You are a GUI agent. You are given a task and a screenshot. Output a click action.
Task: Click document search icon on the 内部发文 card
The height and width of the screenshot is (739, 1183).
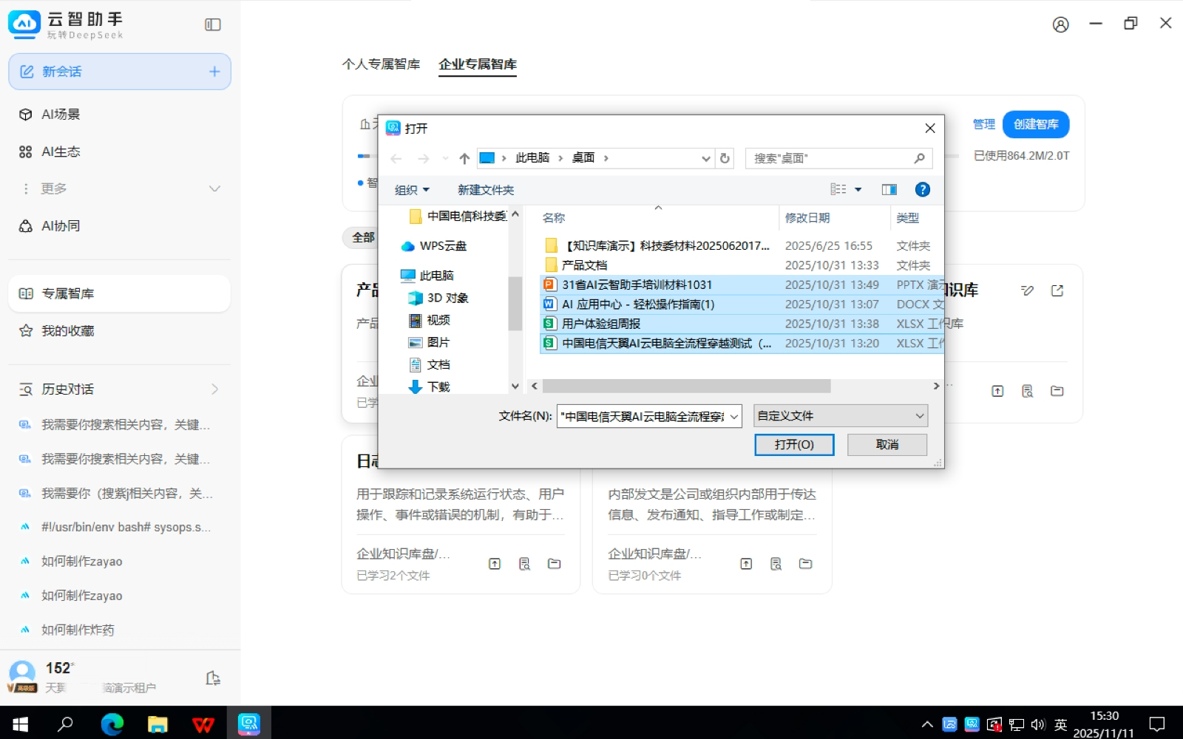coord(776,564)
